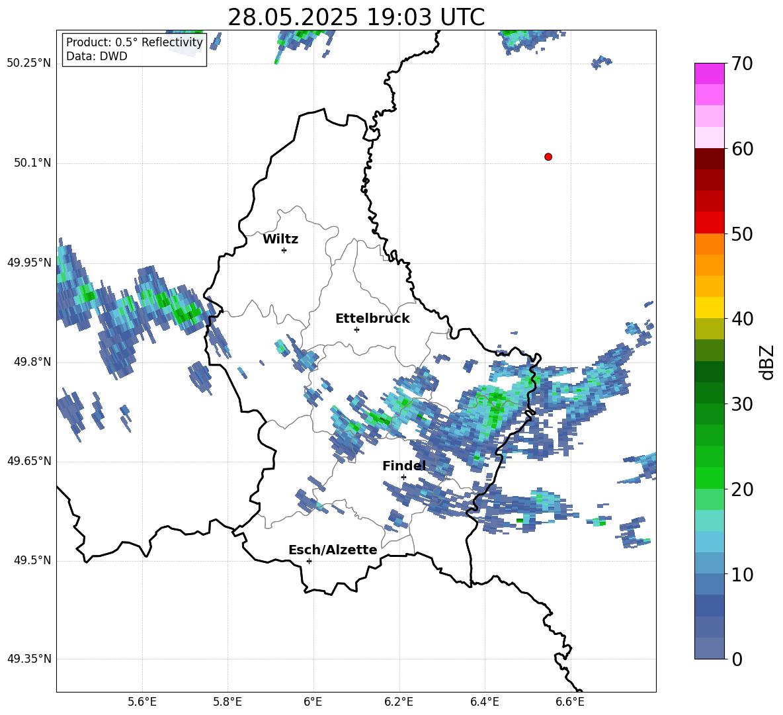Click the 60 value on the colorbar
The width and height of the screenshot is (783, 715).
743,149
